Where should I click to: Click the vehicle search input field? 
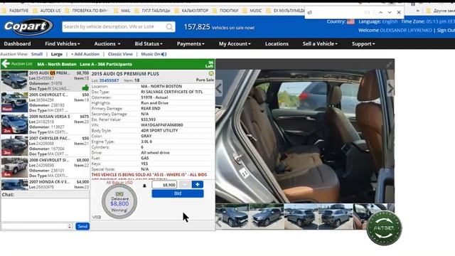pyautogui.click(x=114, y=27)
